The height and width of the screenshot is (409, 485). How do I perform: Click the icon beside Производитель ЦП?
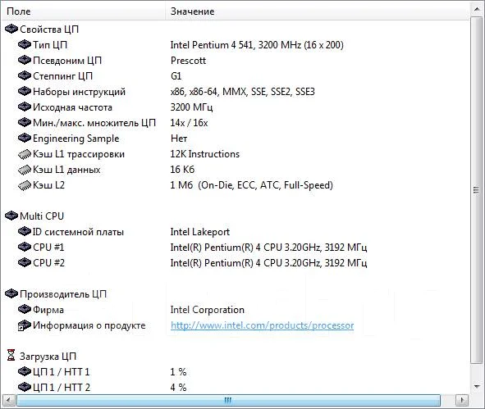[x=11, y=293]
